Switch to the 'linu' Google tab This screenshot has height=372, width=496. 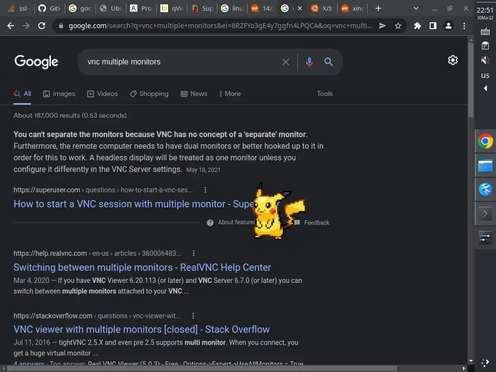tap(232, 9)
